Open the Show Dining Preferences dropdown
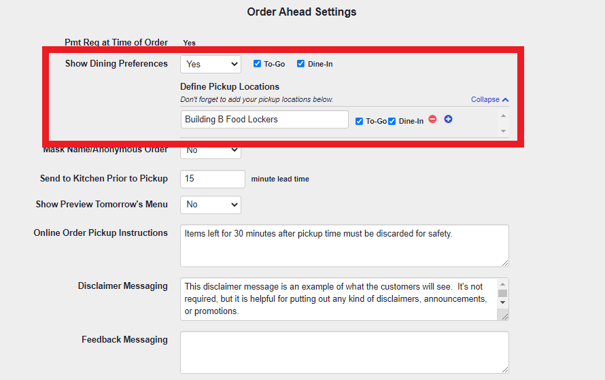Viewport: 605px width, 380px height. [x=211, y=64]
